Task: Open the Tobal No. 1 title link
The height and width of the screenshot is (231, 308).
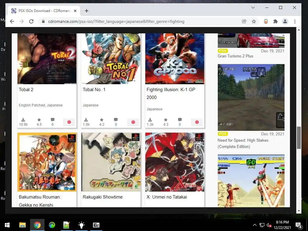Action: point(94,90)
